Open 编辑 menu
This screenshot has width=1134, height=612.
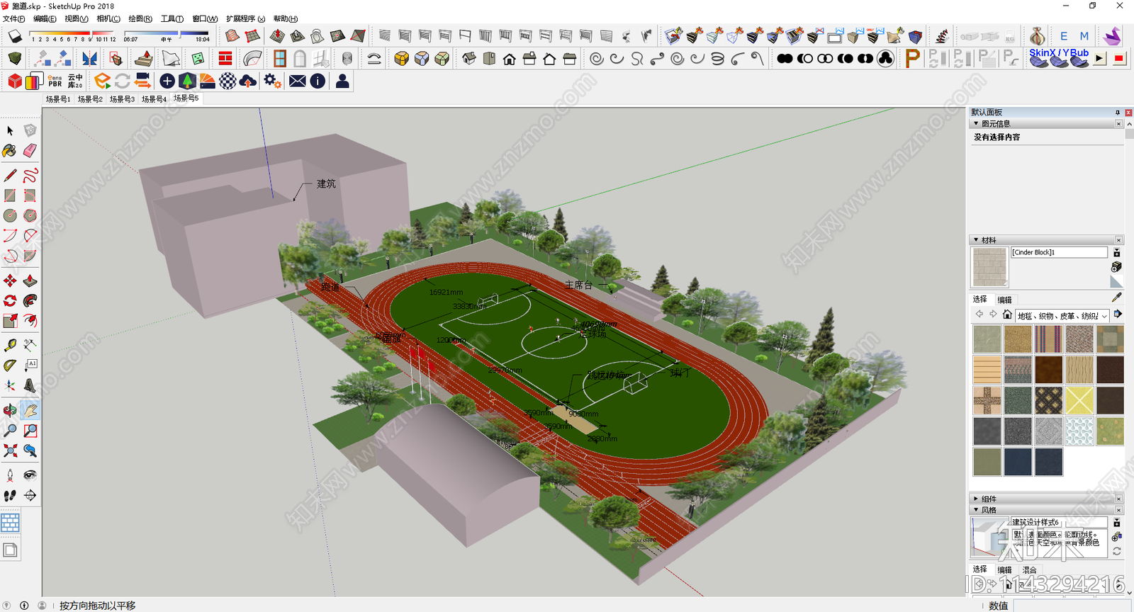coord(45,19)
